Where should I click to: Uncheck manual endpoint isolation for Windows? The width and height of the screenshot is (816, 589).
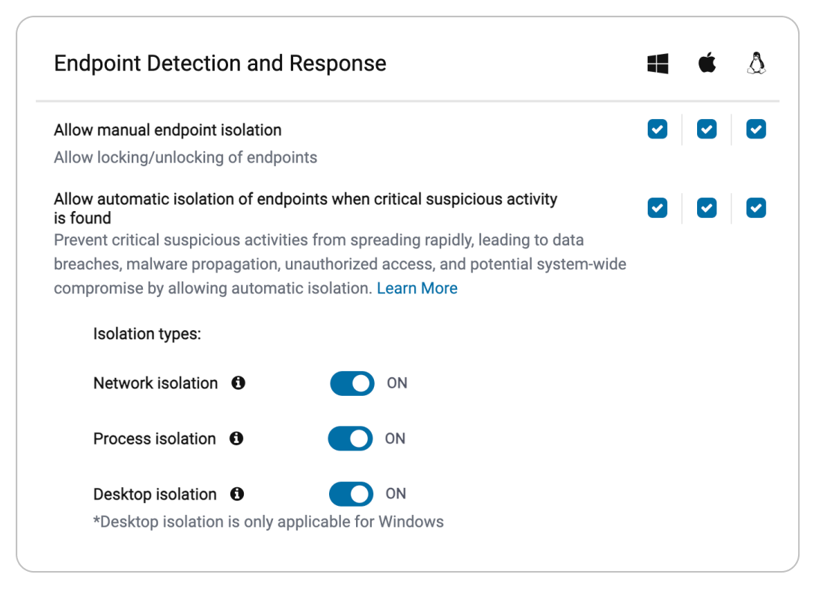pos(657,129)
